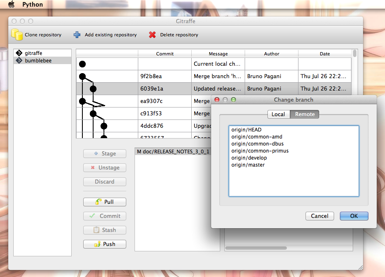Click the commit graph node for ea9307c

(x=82, y=101)
